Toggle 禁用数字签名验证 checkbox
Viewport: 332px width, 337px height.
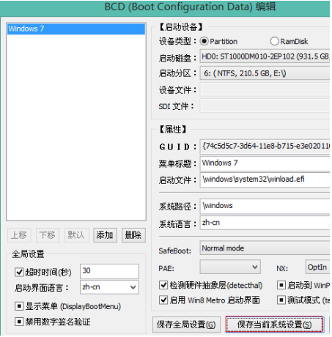[19, 322]
